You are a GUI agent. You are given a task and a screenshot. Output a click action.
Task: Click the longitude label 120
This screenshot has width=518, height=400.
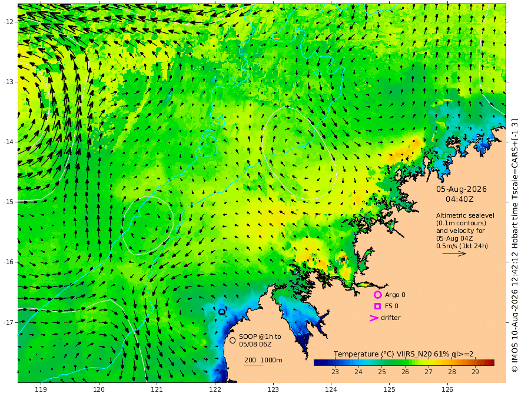click(x=99, y=389)
